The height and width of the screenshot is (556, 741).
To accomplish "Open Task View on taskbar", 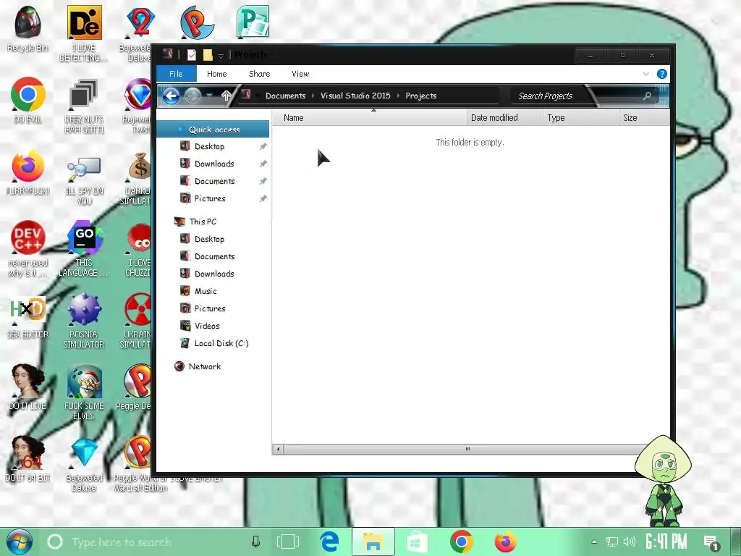I will [288, 542].
